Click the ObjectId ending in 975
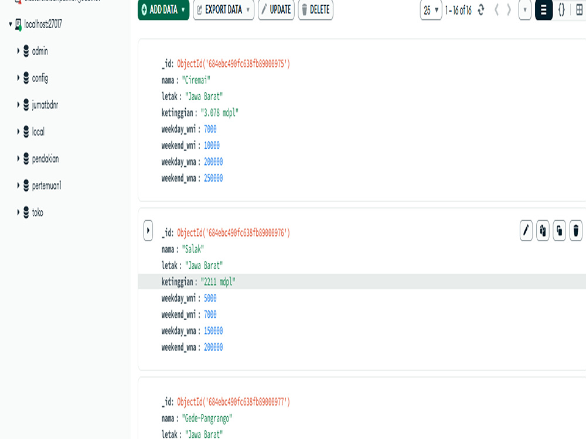586x439 pixels. (x=233, y=64)
